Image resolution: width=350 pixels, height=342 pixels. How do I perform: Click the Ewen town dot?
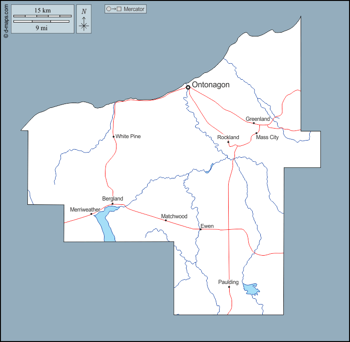coord(200,229)
